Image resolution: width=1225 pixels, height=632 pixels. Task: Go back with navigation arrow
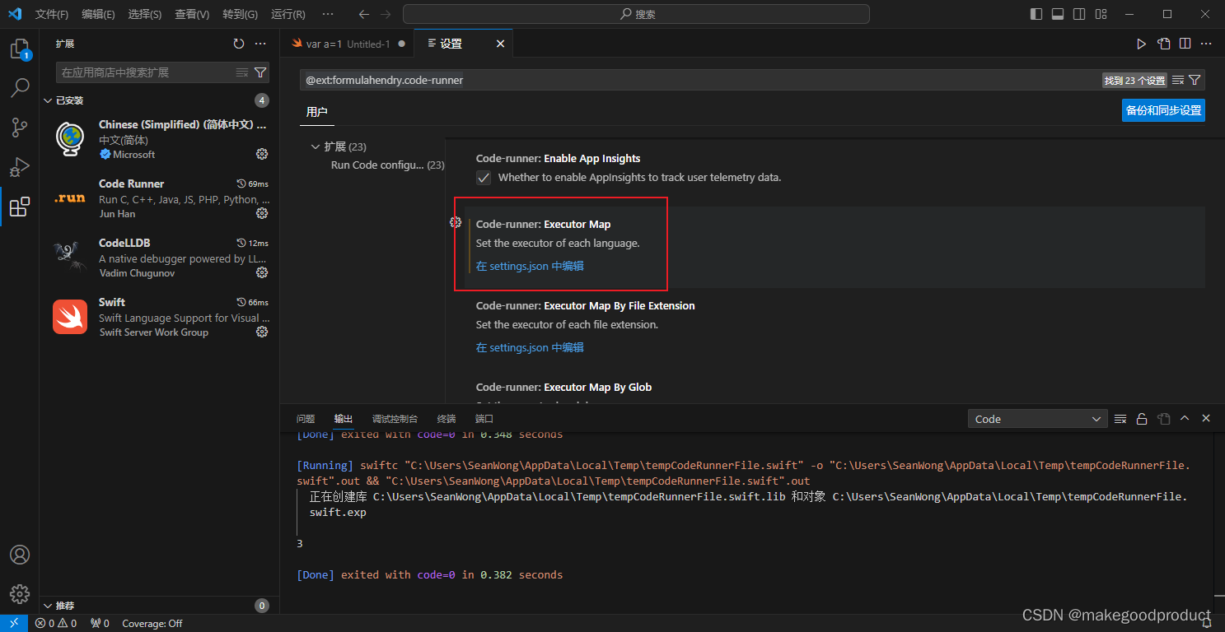pos(364,14)
